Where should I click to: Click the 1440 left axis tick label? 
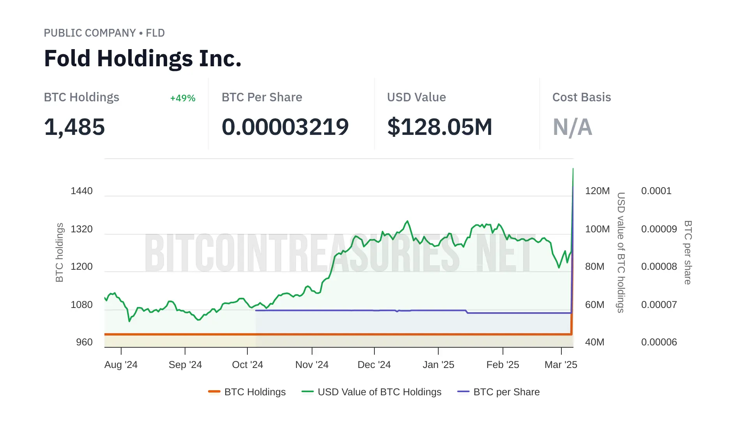coord(81,191)
